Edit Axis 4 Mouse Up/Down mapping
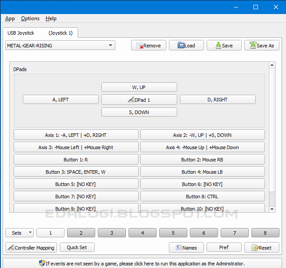The image size is (286, 268). [x=203, y=147]
